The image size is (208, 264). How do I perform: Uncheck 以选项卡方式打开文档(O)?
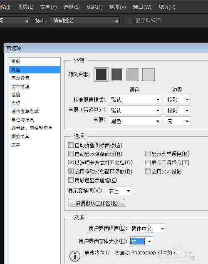[x=71, y=163]
